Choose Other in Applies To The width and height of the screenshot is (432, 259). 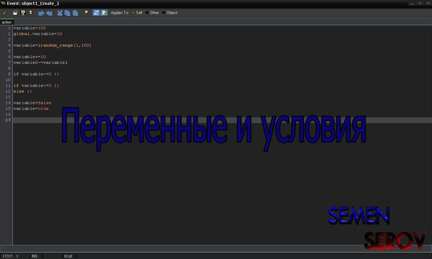(147, 13)
